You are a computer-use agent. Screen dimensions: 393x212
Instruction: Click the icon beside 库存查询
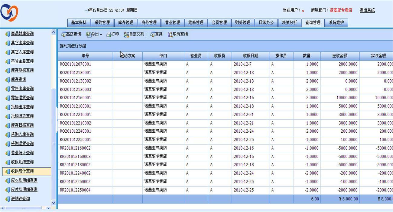pos(7,79)
